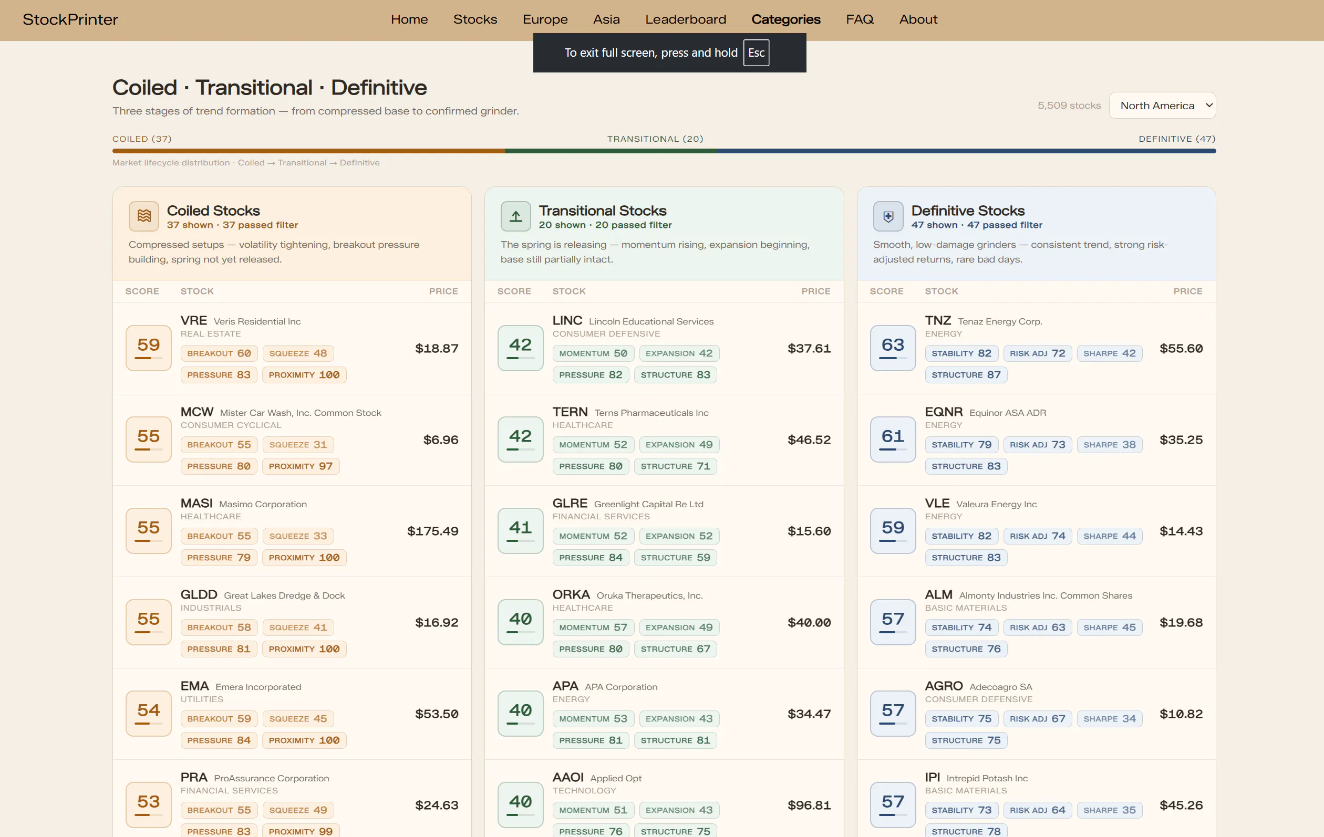Click APA's EXPANSION 43 chip
The height and width of the screenshot is (837, 1324).
(x=679, y=718)
